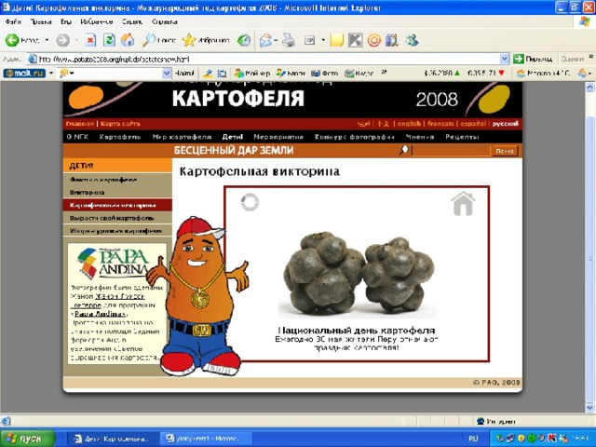The image size is (596, 447).
Task: Click the yellow note toolbar icon
Action: [337, 40]
